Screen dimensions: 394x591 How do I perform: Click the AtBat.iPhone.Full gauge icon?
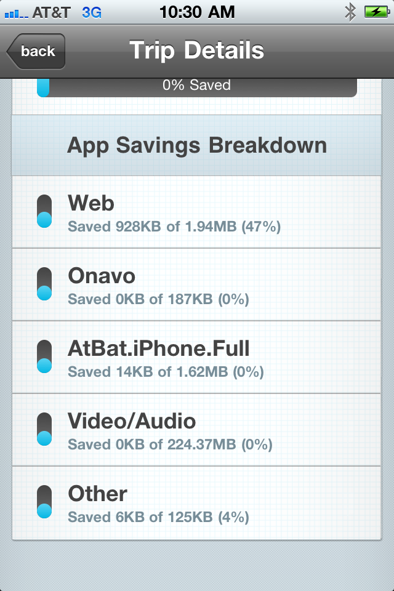pyautogui.click(x=44, y=357)
